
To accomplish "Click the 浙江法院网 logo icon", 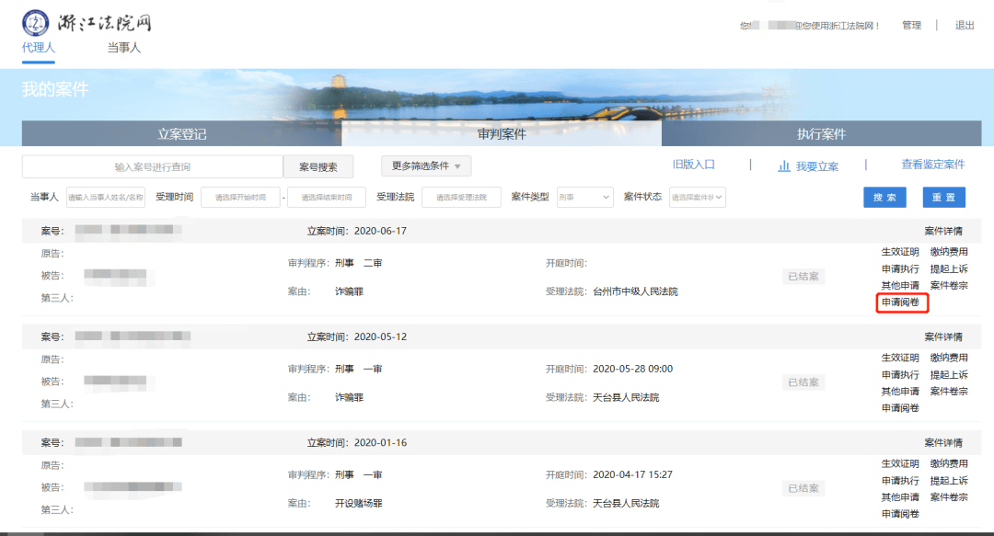I will 35,23.
